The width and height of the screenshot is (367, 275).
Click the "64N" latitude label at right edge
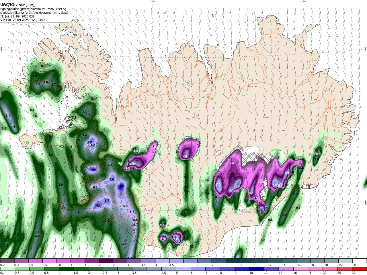click(x=366, y=203)
